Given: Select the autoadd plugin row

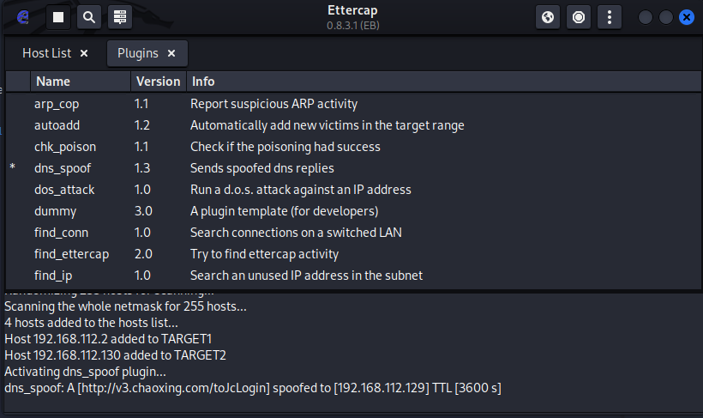Looking at the screenshot, I should click(57, 125).
